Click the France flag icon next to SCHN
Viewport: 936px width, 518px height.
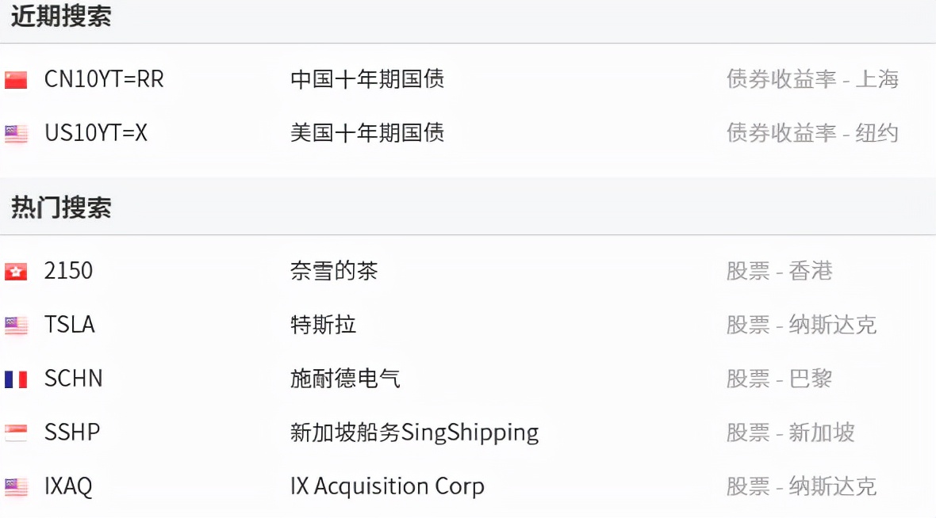pyautogui.click(x=17, y=379)
